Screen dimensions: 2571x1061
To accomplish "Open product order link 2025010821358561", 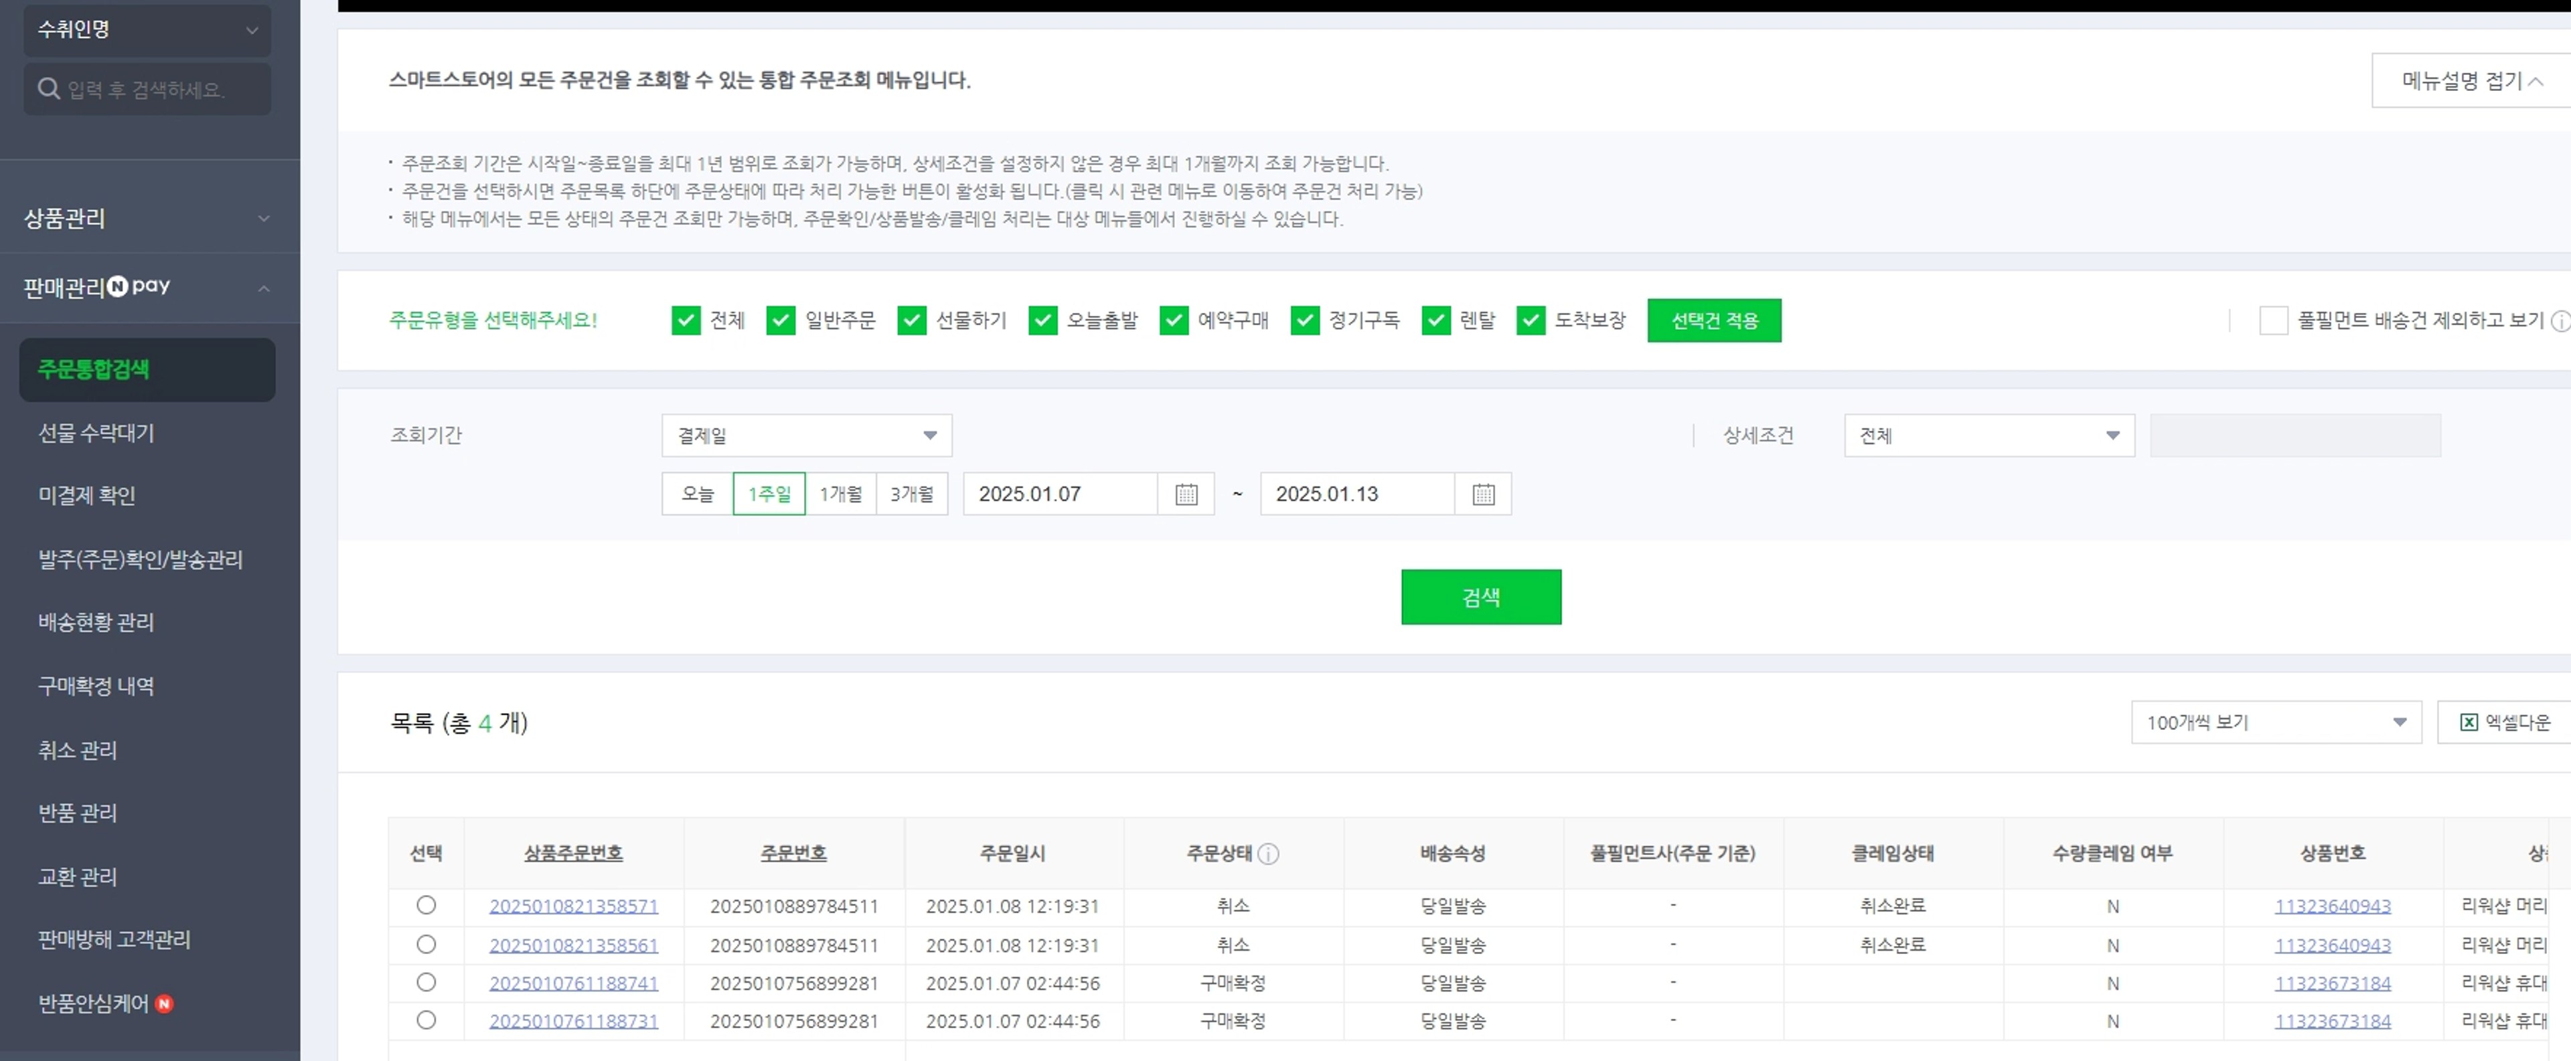I will (574, 945).
